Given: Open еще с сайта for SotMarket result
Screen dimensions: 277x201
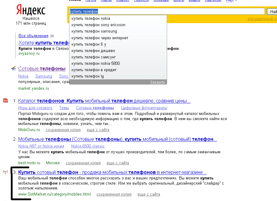Looking at the screenshot, I should point(149,194).
